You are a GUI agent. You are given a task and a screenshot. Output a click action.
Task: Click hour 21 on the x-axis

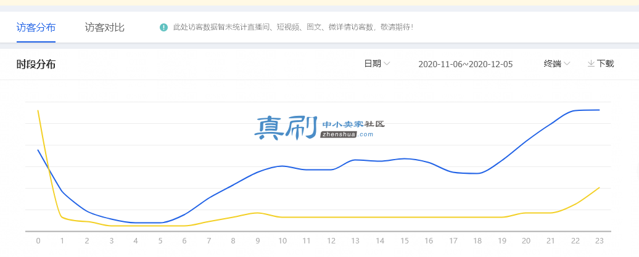tap(551, 241)
